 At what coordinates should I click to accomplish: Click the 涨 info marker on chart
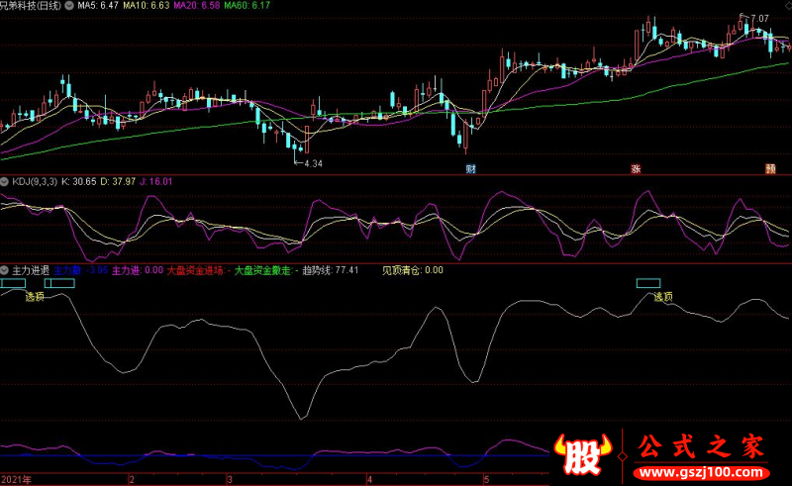(636, 168)
